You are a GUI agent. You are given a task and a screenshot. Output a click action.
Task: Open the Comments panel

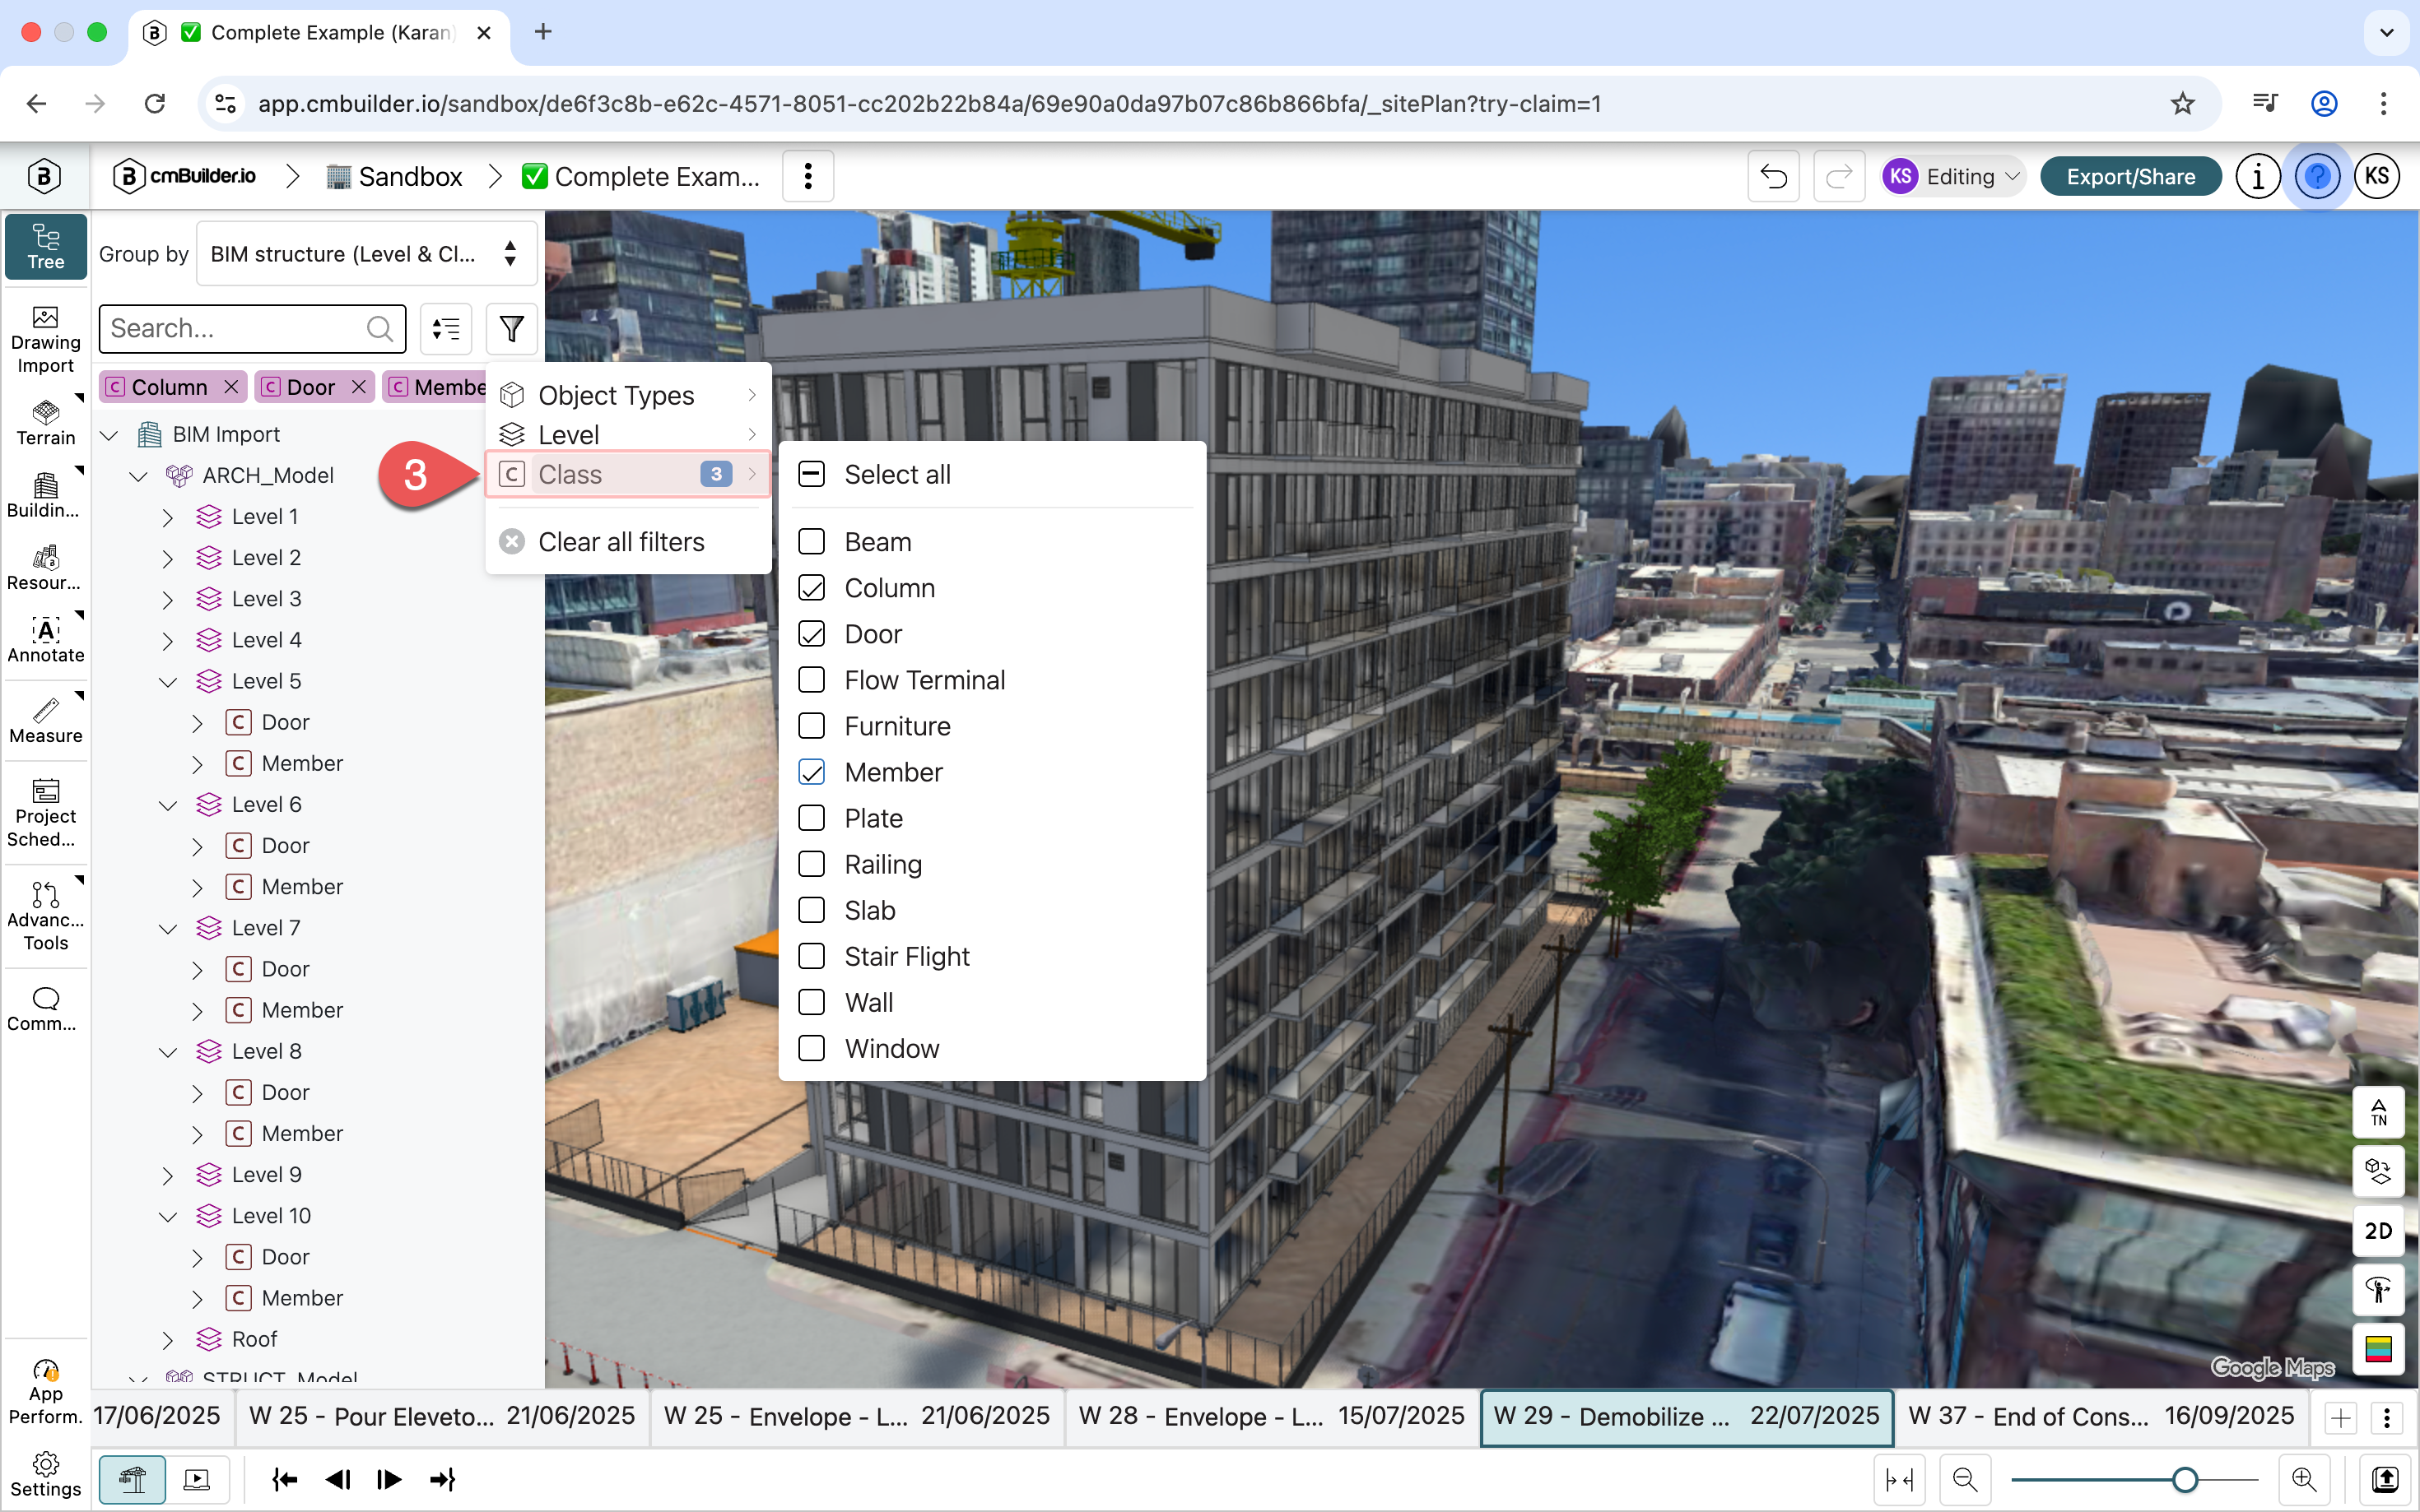pyautogui.click(x=46, y=1009)
